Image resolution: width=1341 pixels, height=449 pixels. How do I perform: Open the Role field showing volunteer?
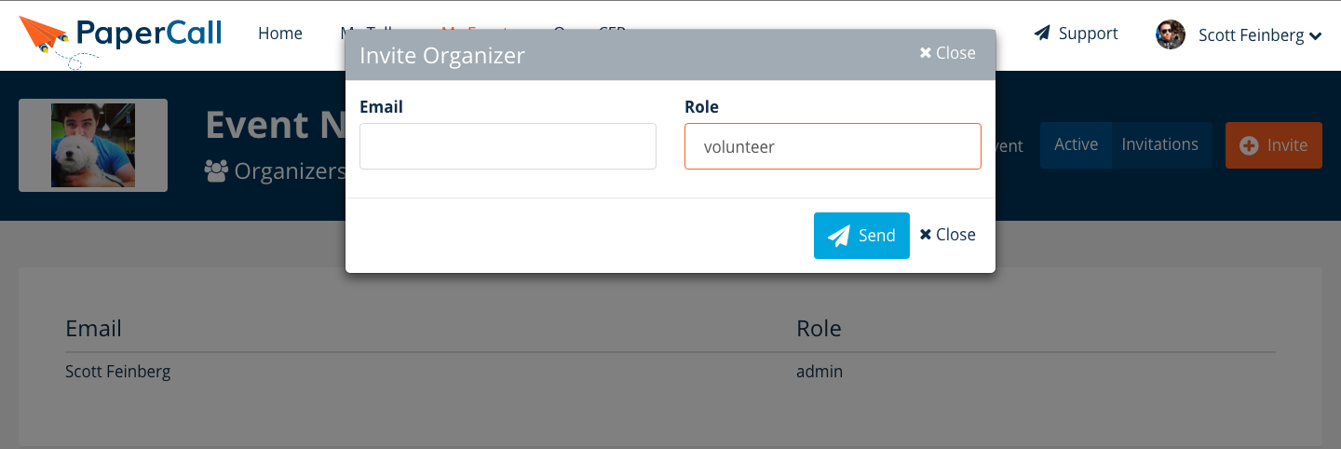(x=833, y=146)
